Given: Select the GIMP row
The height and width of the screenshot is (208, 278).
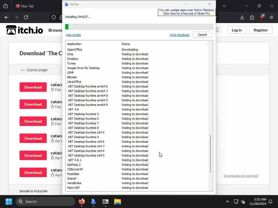Looking at the screenshot, I should [137, 73].
